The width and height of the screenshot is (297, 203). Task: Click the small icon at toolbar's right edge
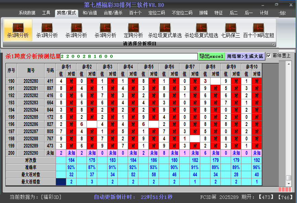click(x=274, y=43)
